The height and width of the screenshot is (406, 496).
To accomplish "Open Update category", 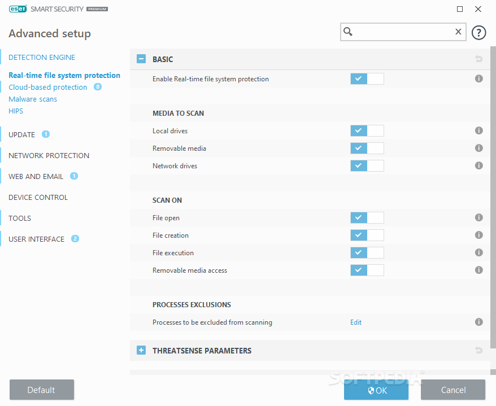I will tap(21, 135).
